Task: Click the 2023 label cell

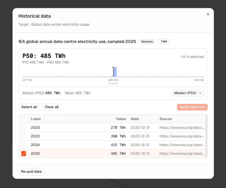Action: click(35, 136)
